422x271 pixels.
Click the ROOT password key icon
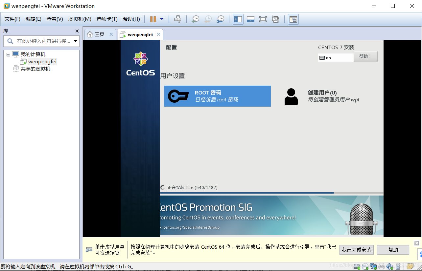point(178,96)
